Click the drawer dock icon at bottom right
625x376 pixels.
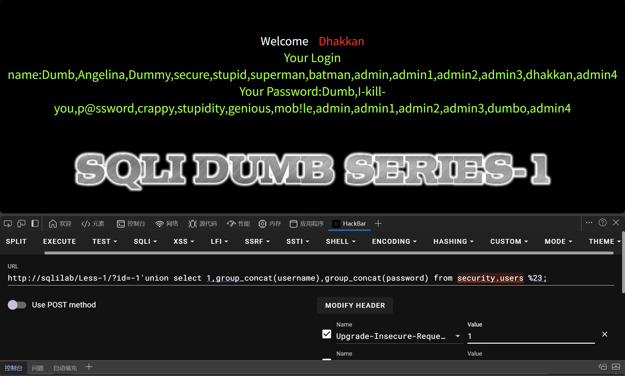[x=603, y=367]
